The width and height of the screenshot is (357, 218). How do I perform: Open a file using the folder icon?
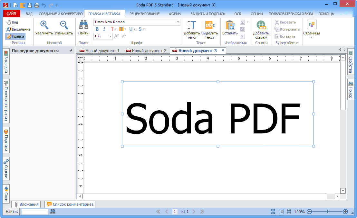22,5
